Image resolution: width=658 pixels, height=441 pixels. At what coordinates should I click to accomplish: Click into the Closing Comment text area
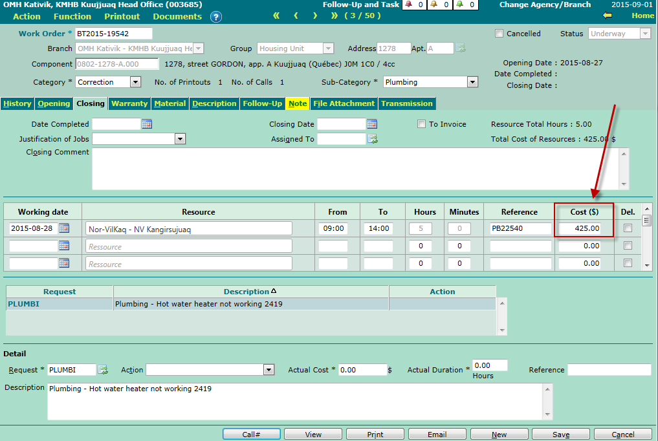356,168
